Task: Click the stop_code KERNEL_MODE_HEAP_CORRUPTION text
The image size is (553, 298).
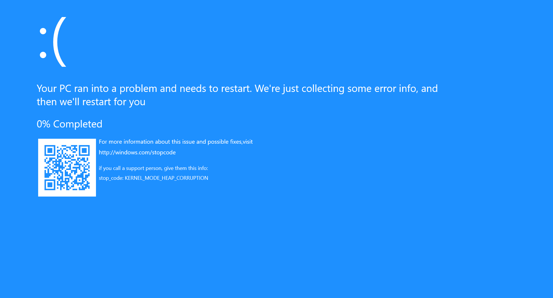Action: click(153, 178)
